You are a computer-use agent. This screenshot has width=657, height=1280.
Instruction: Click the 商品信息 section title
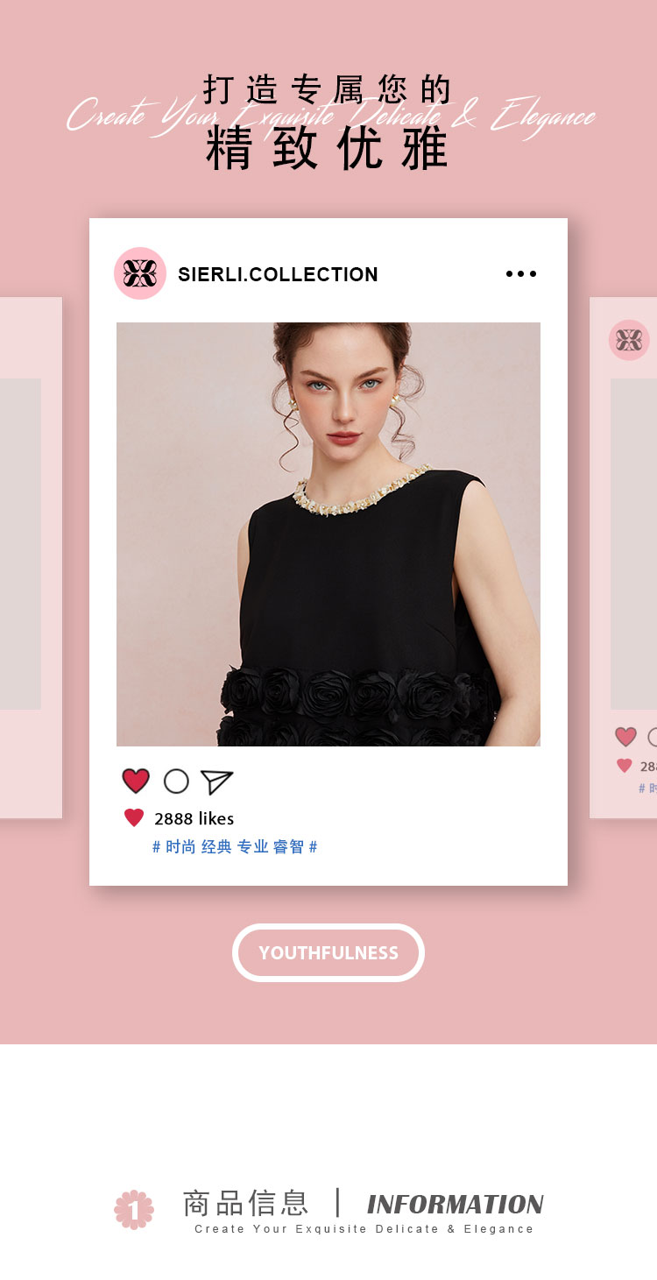coord(245,1203)
